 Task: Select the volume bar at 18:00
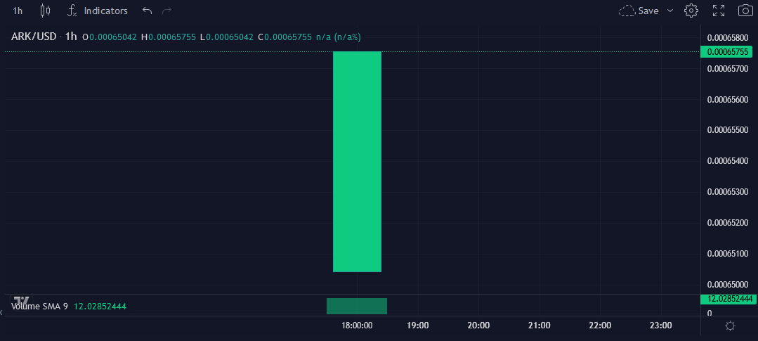click(357, 306)
